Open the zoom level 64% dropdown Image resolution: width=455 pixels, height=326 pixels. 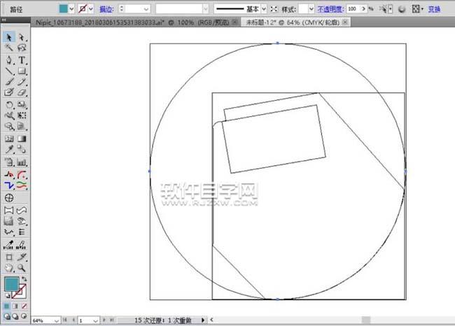tap(56, 320)
